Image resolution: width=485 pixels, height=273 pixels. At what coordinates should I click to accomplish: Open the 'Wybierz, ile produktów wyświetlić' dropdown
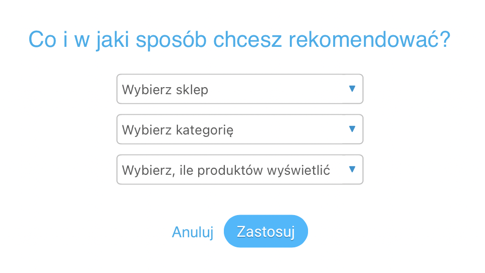pyautogui.click(x=239, y=169)
